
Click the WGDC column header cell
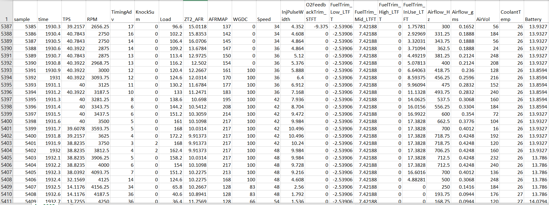[244, 12]
